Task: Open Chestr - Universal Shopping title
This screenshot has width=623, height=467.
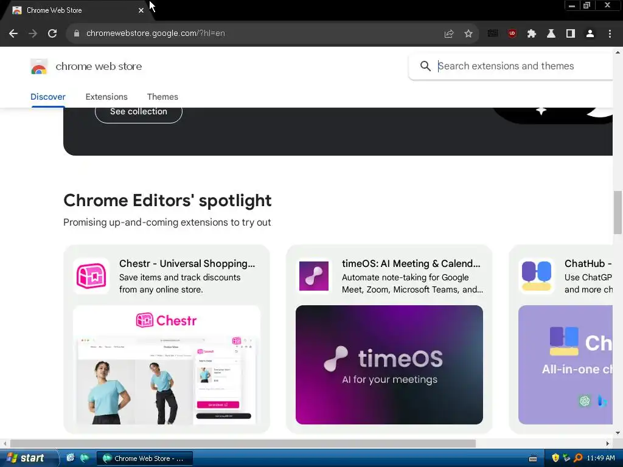Action: [x=187, y=264]
